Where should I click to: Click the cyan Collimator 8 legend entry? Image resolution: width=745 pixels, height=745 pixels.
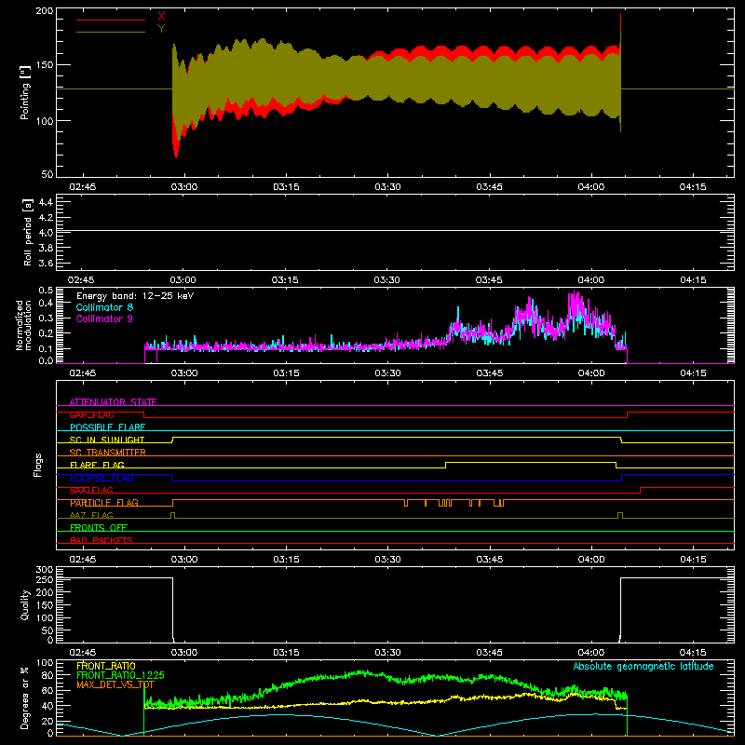104,307
